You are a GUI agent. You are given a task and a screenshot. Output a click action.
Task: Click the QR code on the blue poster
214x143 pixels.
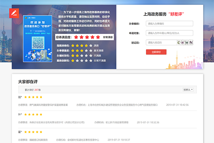(x=38, y=43)
